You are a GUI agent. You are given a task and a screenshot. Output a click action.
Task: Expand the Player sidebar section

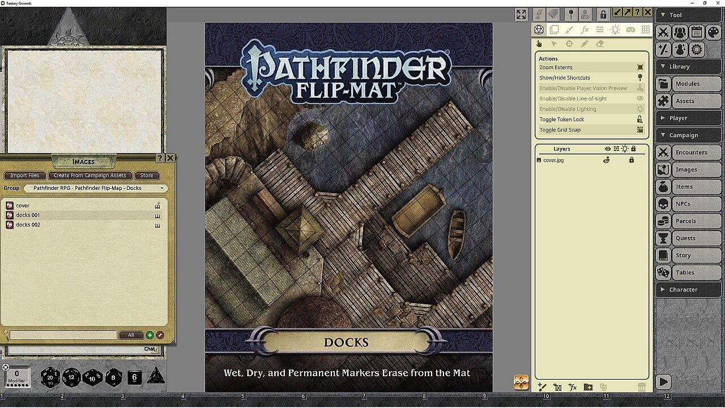[688, 118]
